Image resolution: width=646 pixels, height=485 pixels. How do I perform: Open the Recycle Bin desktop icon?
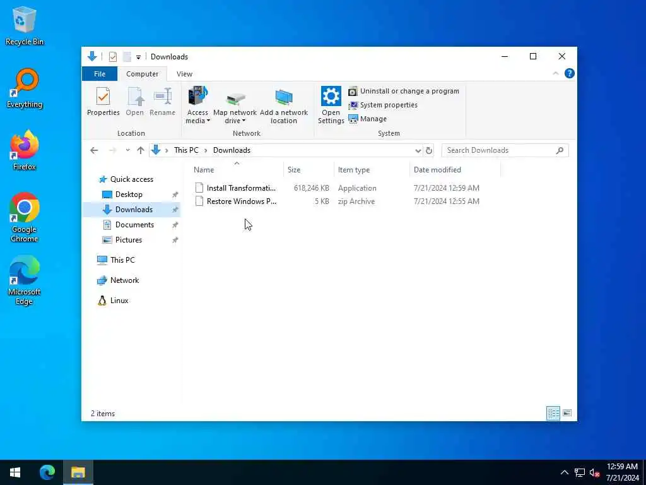coord(25,25)
